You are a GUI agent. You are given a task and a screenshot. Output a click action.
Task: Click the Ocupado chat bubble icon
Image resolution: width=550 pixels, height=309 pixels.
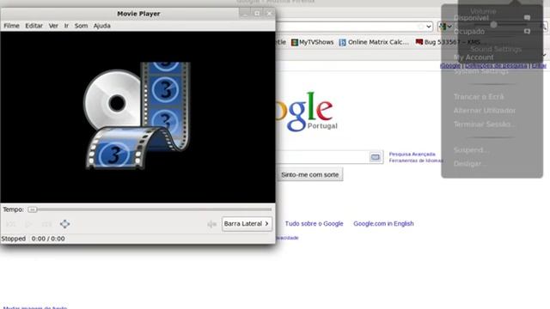point(527,31)
